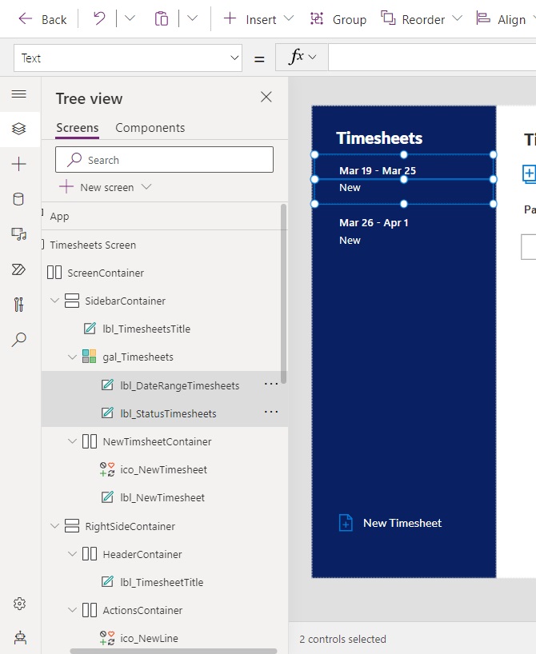
Task: Click the Back button
Action: pyautogui.click(x=43, y=19)
